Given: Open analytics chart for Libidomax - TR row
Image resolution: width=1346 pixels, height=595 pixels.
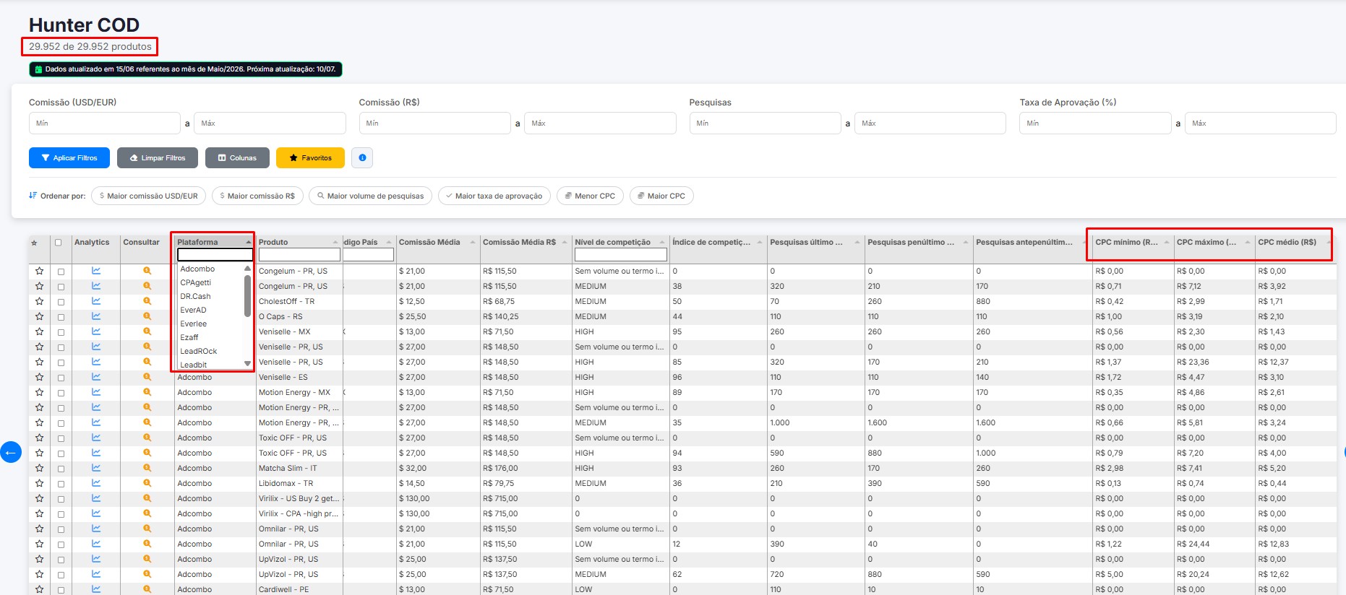Looking at the screenshot, I should coord(96,483).
